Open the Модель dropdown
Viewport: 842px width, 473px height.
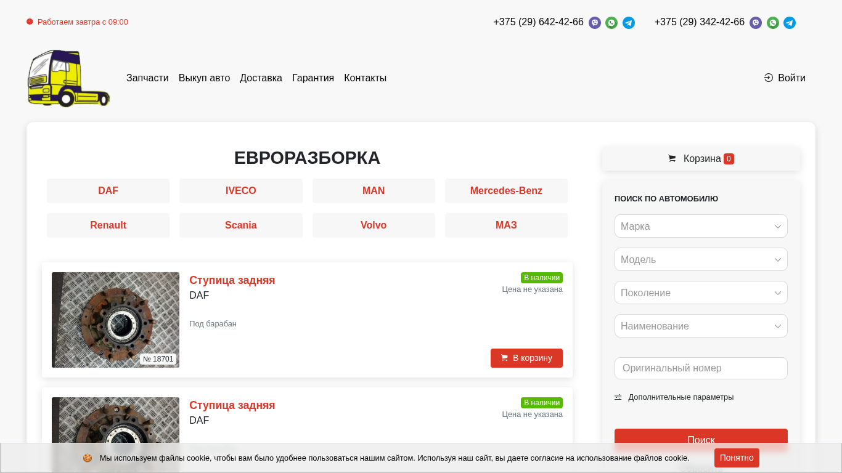coord(701,259)
